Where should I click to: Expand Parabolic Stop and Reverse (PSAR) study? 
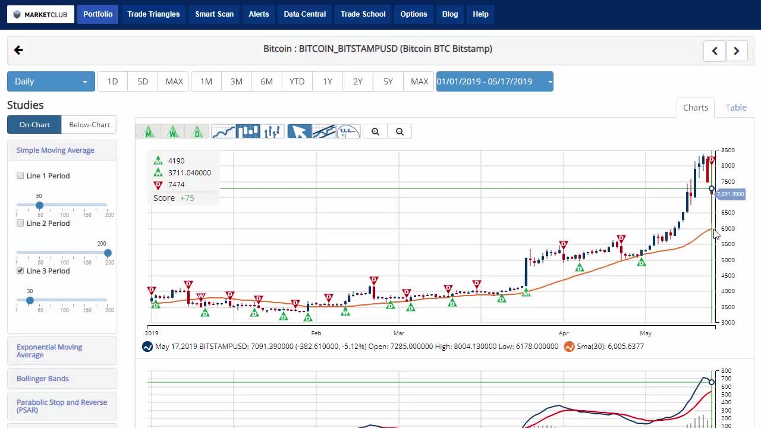point(62,406)
